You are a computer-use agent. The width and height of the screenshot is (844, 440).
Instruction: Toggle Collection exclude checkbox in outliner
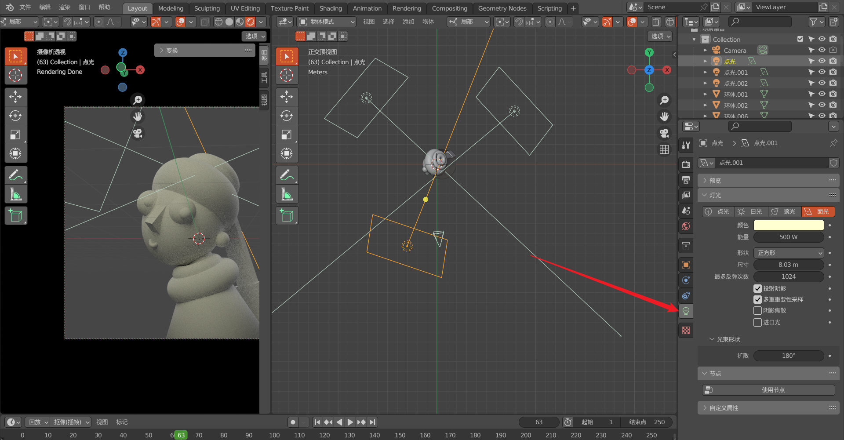point(800,39)
